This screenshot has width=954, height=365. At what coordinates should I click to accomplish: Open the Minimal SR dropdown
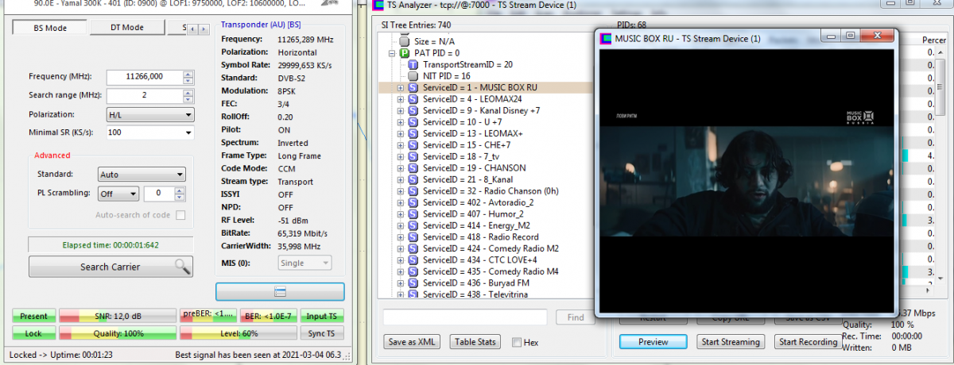click(x=188, y=133)
